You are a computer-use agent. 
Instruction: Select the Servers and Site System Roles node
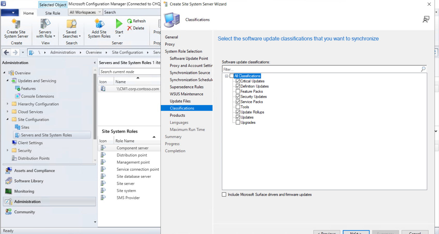(x=52, y=135)
